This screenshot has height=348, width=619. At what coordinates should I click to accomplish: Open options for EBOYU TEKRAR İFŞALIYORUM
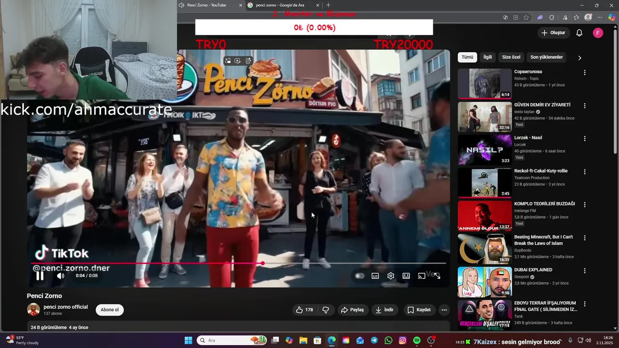point(585,304)
